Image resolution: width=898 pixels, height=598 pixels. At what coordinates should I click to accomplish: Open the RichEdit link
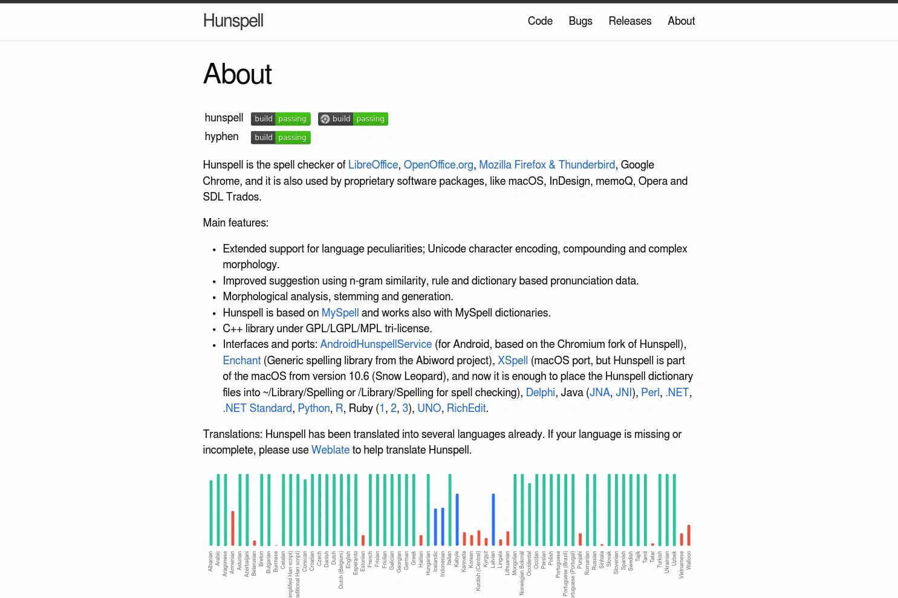pos(466,408)
